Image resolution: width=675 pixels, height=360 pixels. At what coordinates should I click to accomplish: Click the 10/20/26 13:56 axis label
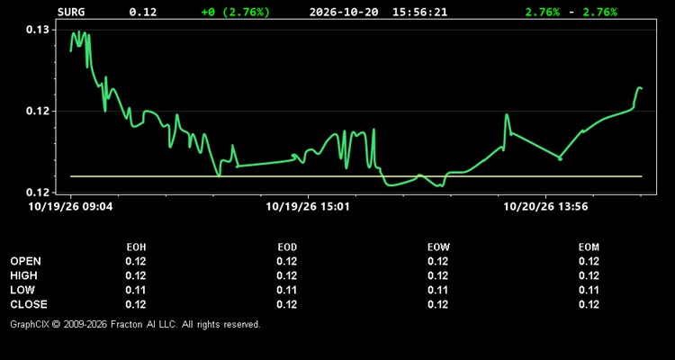tap(545, 207)
